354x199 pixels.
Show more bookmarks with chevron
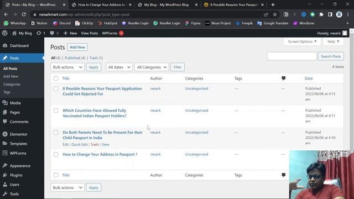tap(347, 23)
